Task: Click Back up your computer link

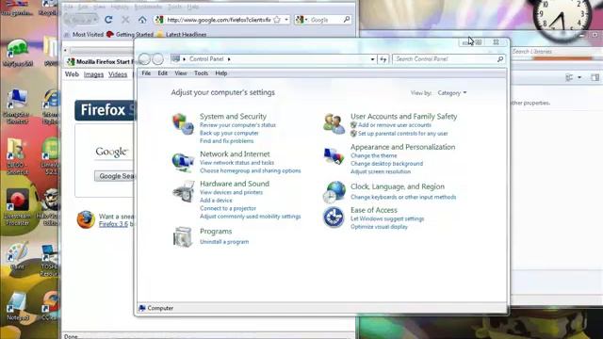Action: 229,133
